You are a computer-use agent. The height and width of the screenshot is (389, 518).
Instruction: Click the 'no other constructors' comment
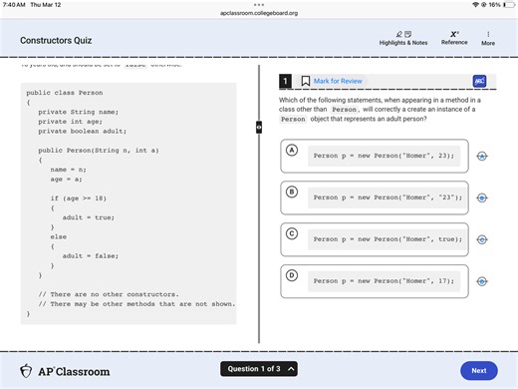[x=109, y=294]
